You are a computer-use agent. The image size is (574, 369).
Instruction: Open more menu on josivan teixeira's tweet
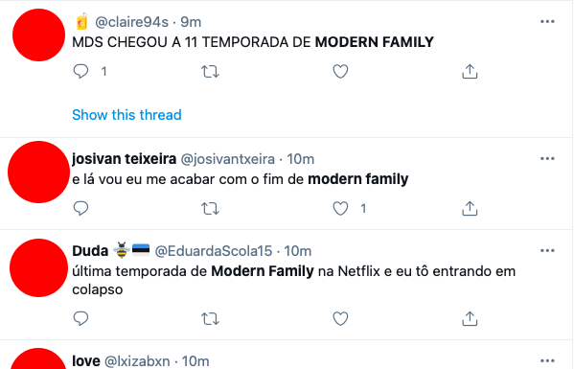pos(547,158)
